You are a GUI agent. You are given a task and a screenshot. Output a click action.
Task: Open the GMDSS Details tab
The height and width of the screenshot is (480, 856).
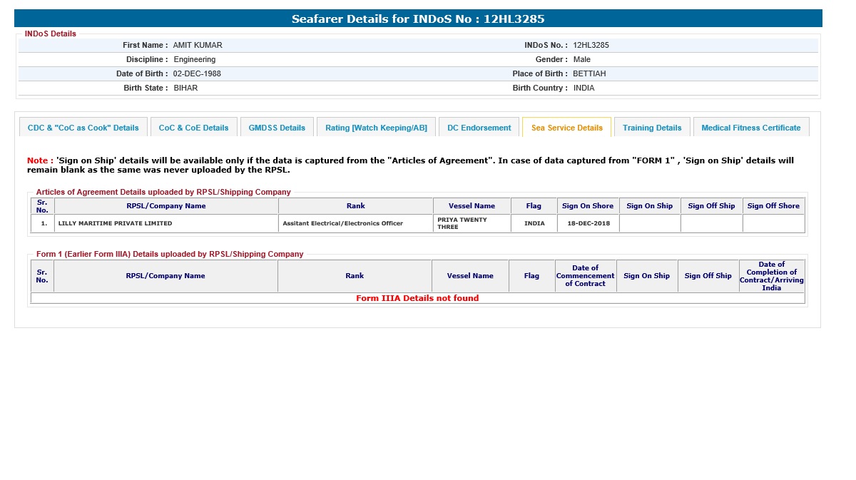coord(277,128)
